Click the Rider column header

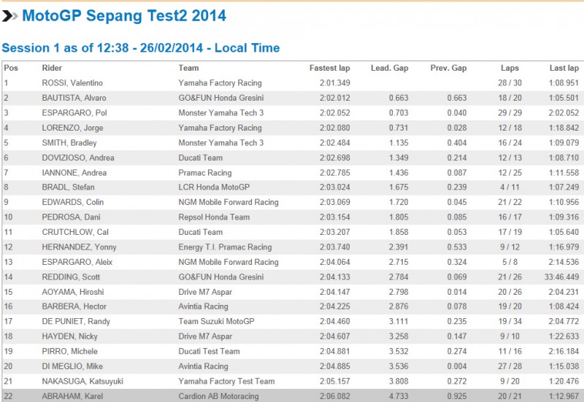coord(52,68)
